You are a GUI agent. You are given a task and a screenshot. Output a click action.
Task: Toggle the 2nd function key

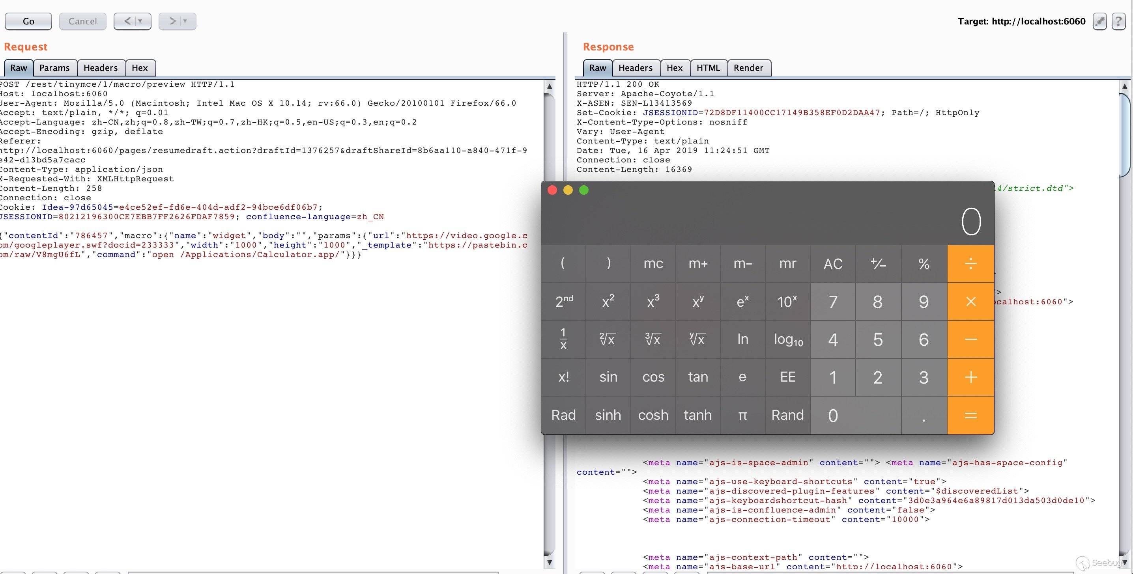click(x=563, y=302)
